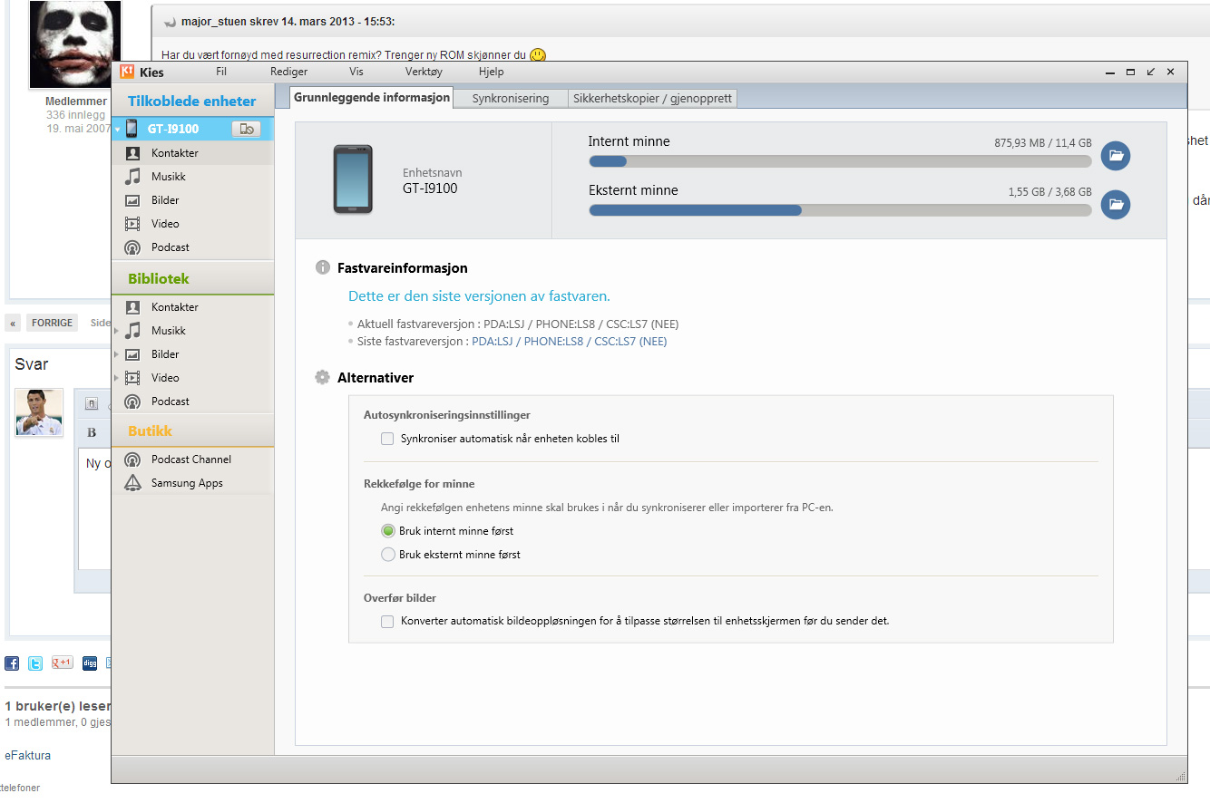The width and height of the screenshot is (1210, 803).
Task: Click eFaktura link in forum footer
Action: pos(28,755)
